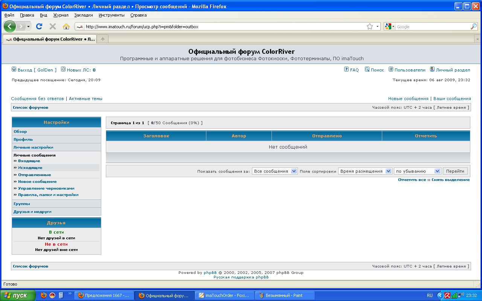Open the по убыванию sort order dropdown
This screenshot has height=301, width=482.
417,171
